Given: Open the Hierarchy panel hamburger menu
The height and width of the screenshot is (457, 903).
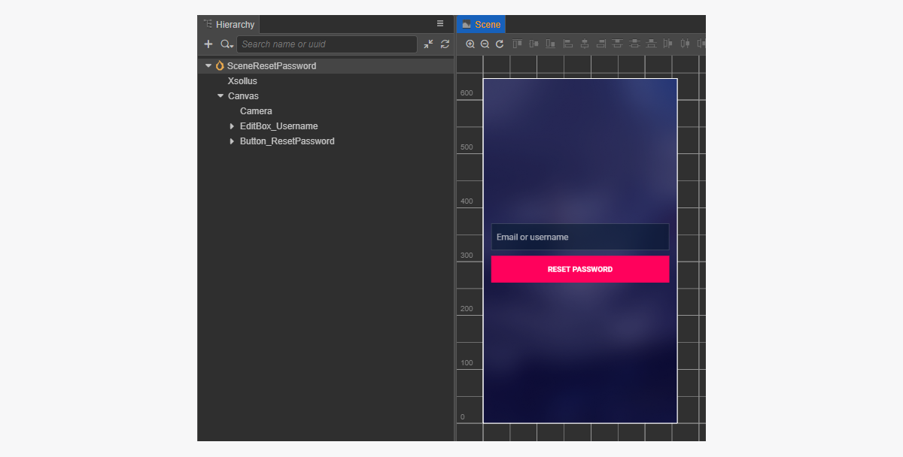Looking at the screenshot, I should click(x=440, y=23).
